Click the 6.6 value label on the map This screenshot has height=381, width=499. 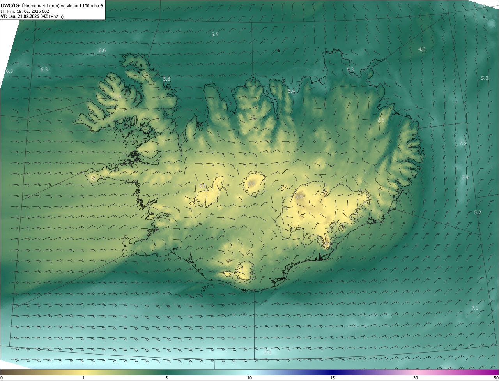pos(102,51)
